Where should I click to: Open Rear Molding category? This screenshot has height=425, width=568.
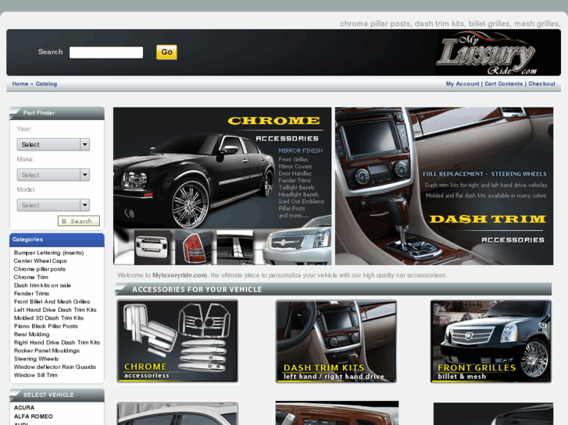31,335
